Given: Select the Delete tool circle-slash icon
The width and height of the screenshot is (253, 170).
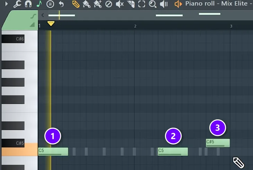Looking at the screenshot, I should pyautogui.click(x=108, y=4).
